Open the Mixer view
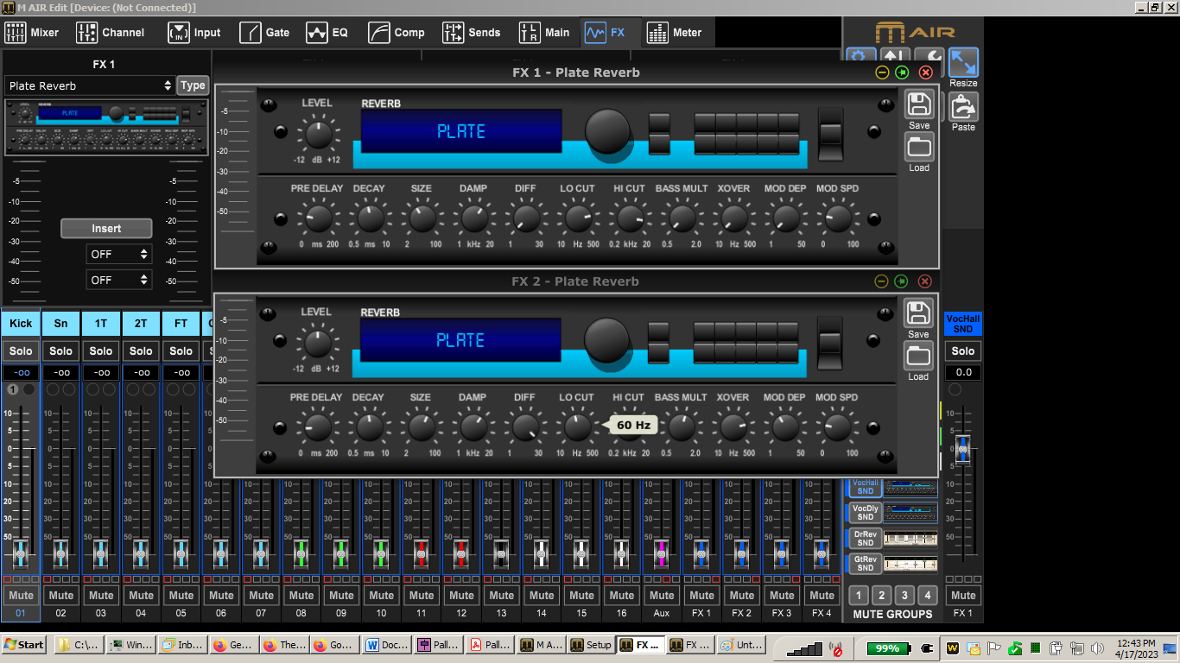This screenshot has height=663, width=1180. [33, 32]
